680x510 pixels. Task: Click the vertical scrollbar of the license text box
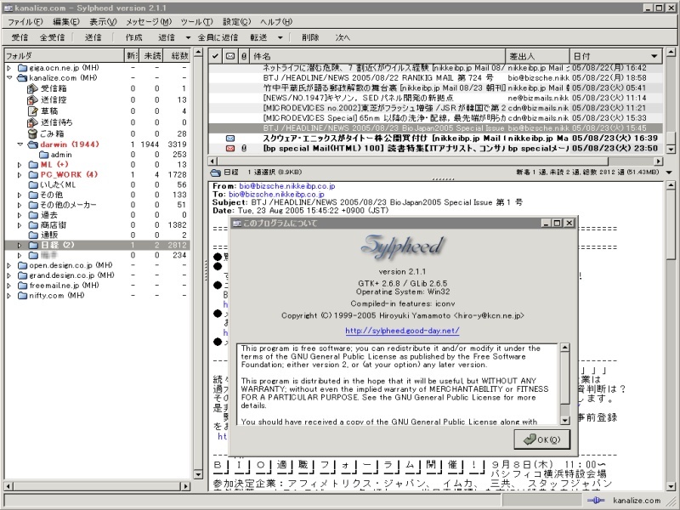pos(564,384)
